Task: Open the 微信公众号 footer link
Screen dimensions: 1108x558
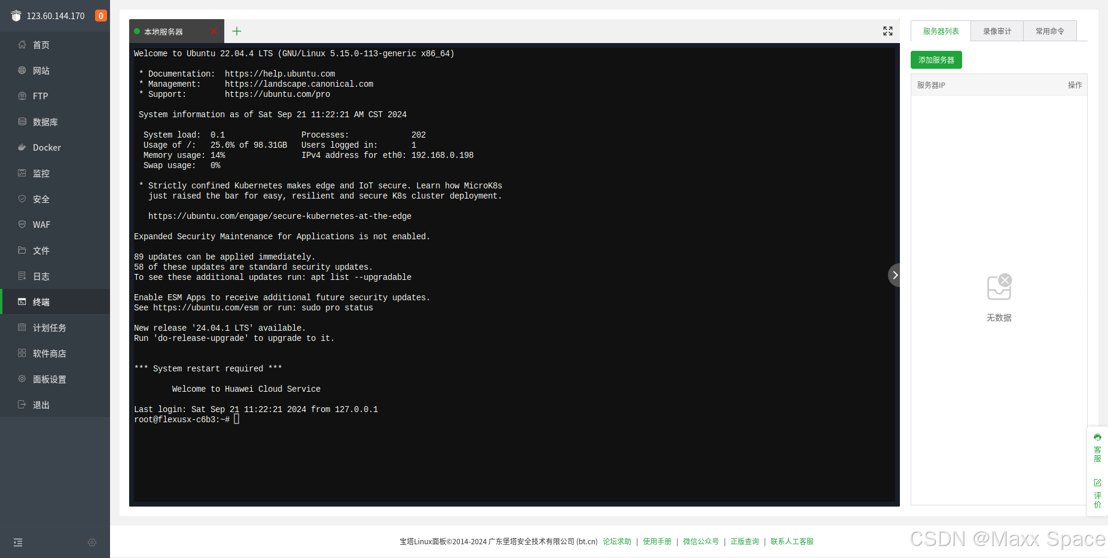Action: (x=701, y=541)
